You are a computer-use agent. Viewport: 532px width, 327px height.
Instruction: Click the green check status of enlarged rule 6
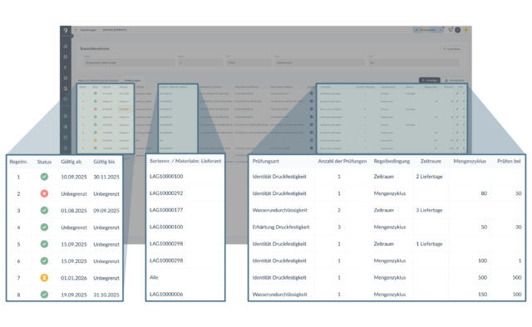point(44,261)
